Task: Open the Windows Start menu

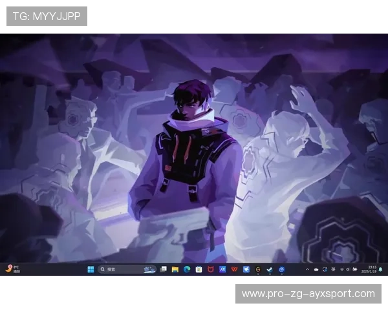Action: coord(90,269)
